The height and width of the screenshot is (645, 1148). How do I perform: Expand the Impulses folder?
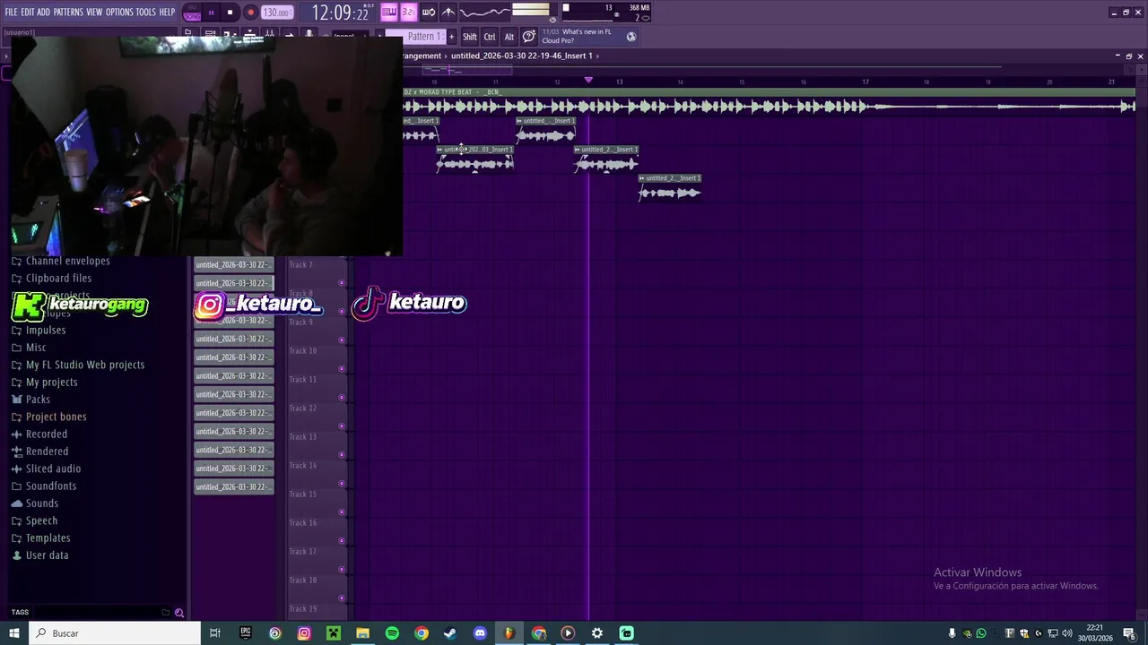coord(45,331)
